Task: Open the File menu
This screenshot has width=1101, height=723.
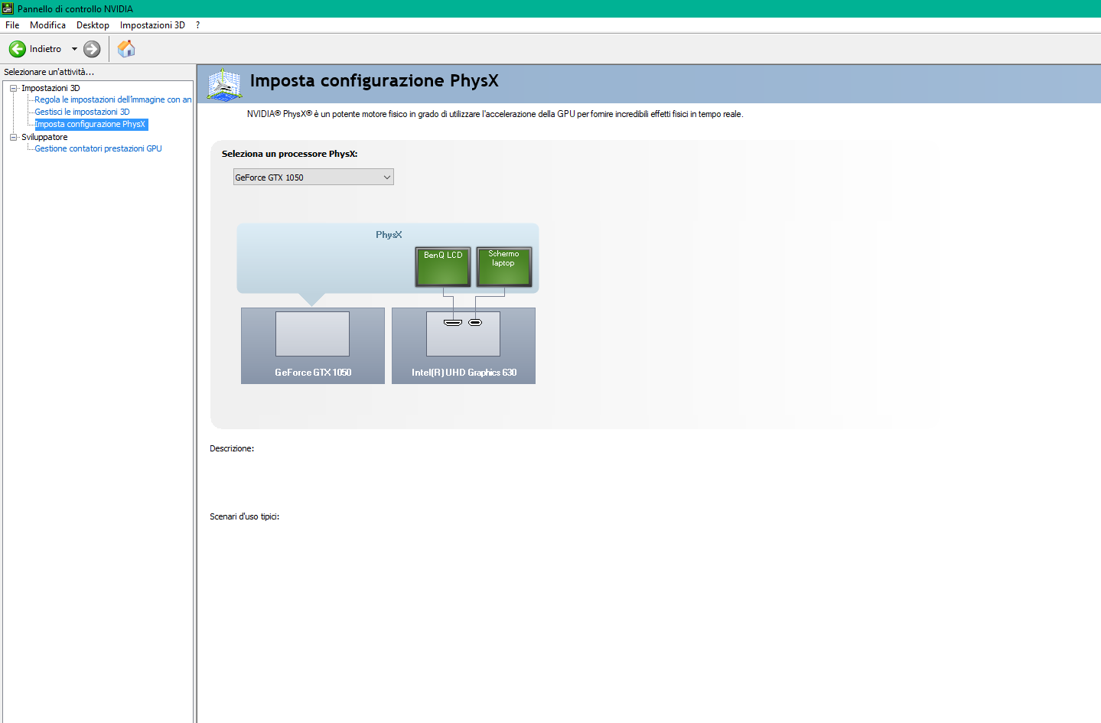Action: (12, 25)
